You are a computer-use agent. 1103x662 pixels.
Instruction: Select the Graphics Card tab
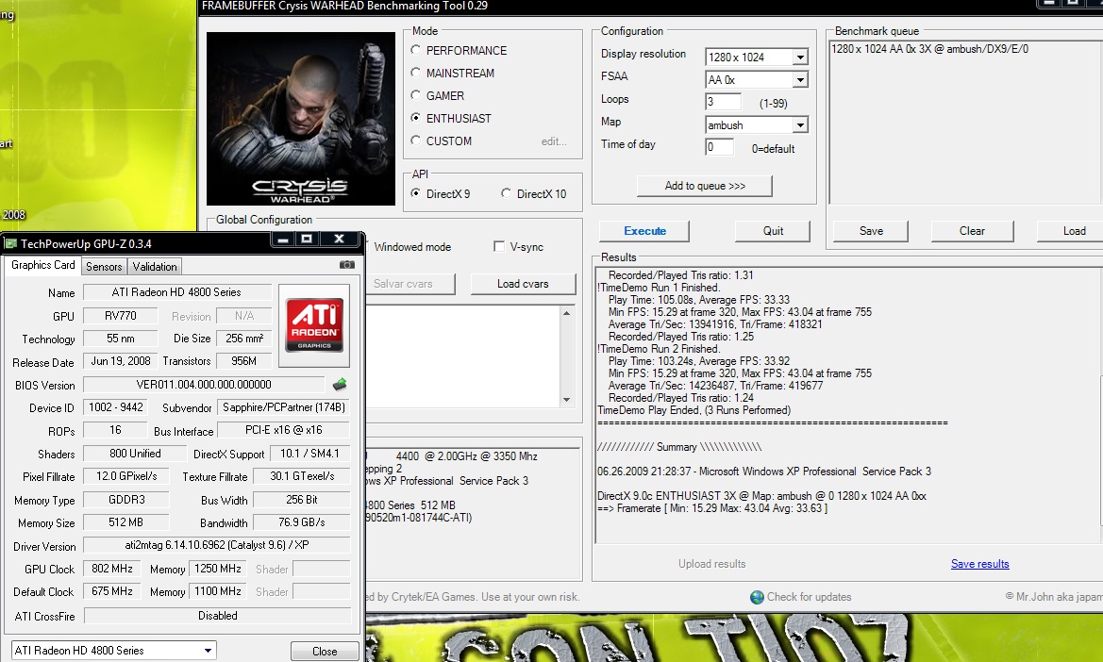click(42, 265)
